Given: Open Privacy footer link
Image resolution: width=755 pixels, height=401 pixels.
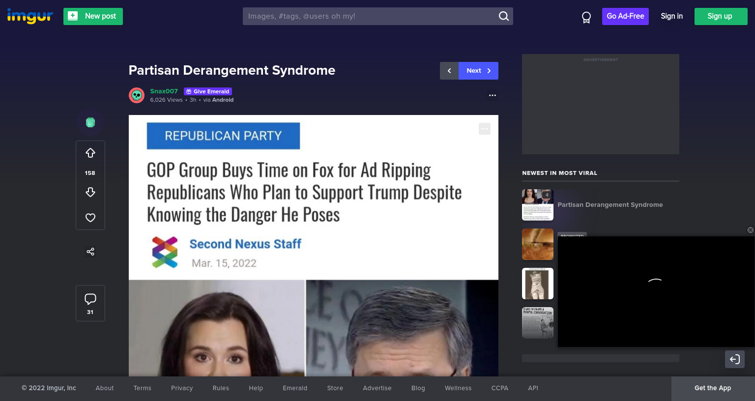Looking at the screenshot, I should (x=182, y=388).
